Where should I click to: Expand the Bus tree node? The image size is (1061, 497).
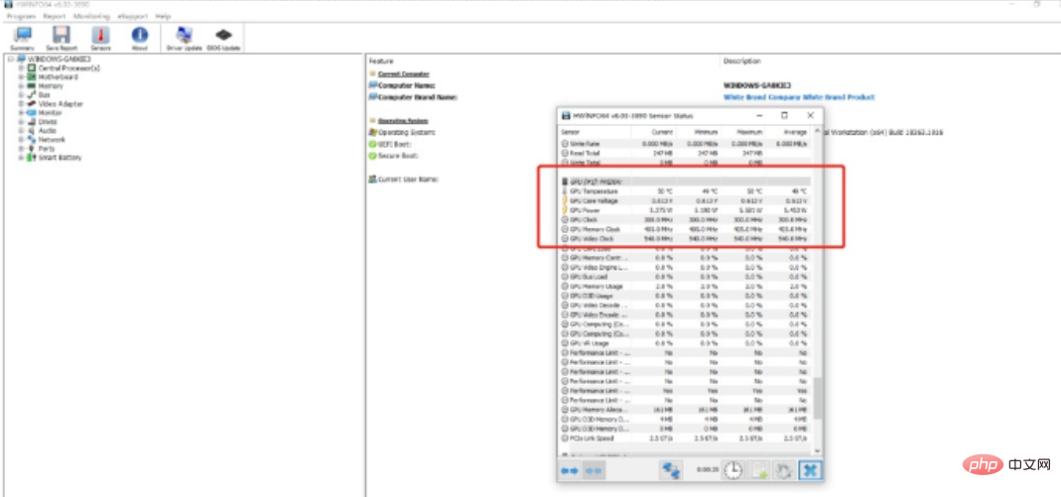coord(21,95)
